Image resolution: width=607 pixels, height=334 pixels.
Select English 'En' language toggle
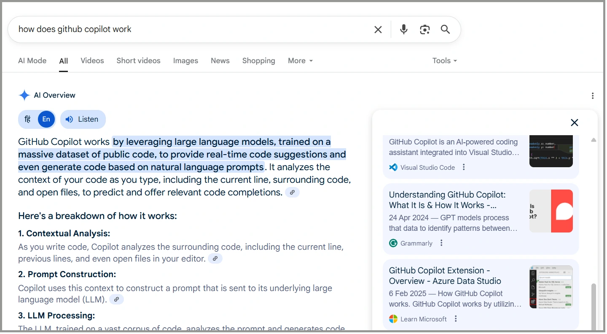point(46,119)
